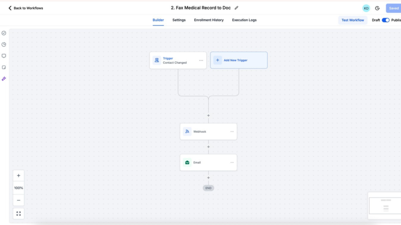The image size is (401, 225).
Task: Click the plus between Webhook and Email nodes
Action: click(208, 146)
